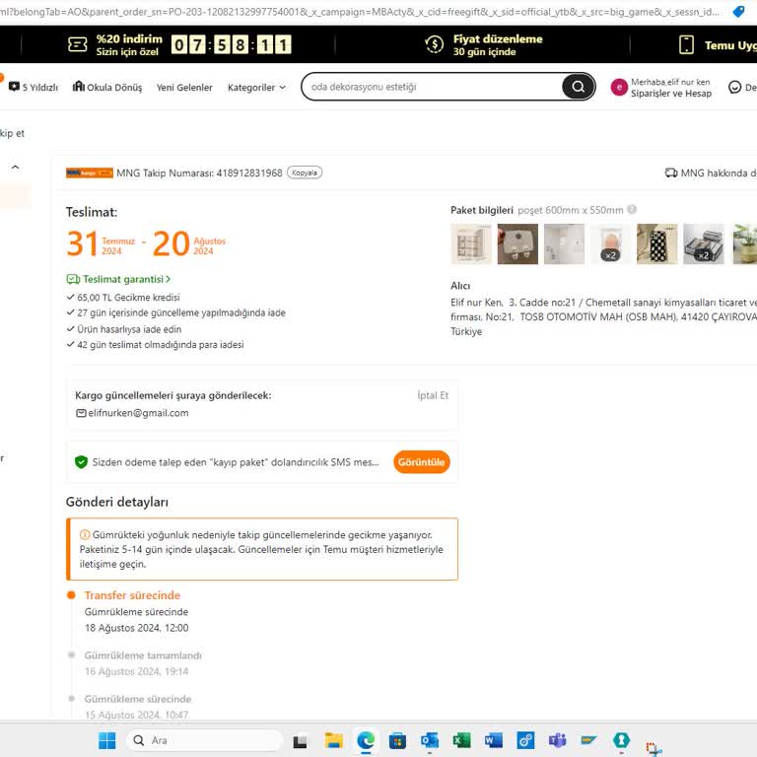Open the drawer organizer thumbnail marked x2
This screenshot has height=757, width=757.
click(704, 243)
